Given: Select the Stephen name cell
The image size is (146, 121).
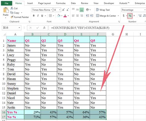Looking at the screenshot, I should (15, 89).
